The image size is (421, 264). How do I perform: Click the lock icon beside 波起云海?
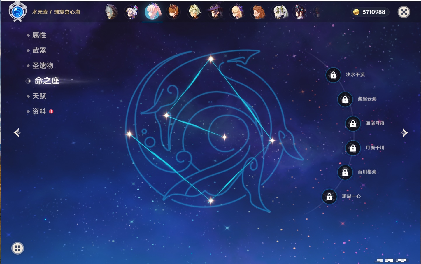345,99
